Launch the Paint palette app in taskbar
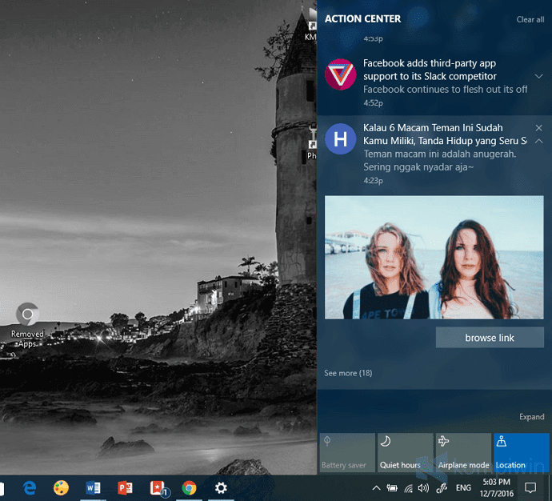Image resolution: width=552 pixels, height=501 pixels. pyautogui.click(x=61, y=488)
